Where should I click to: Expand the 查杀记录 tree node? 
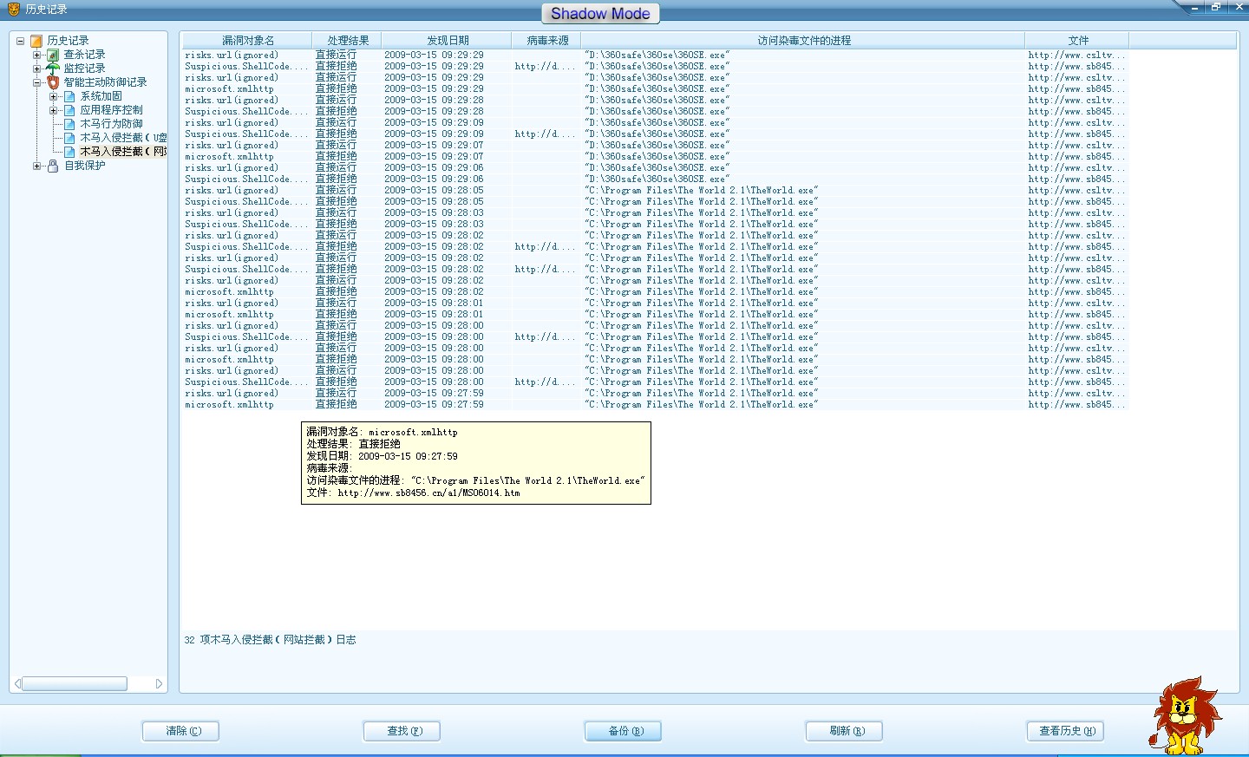click(37, 55)
